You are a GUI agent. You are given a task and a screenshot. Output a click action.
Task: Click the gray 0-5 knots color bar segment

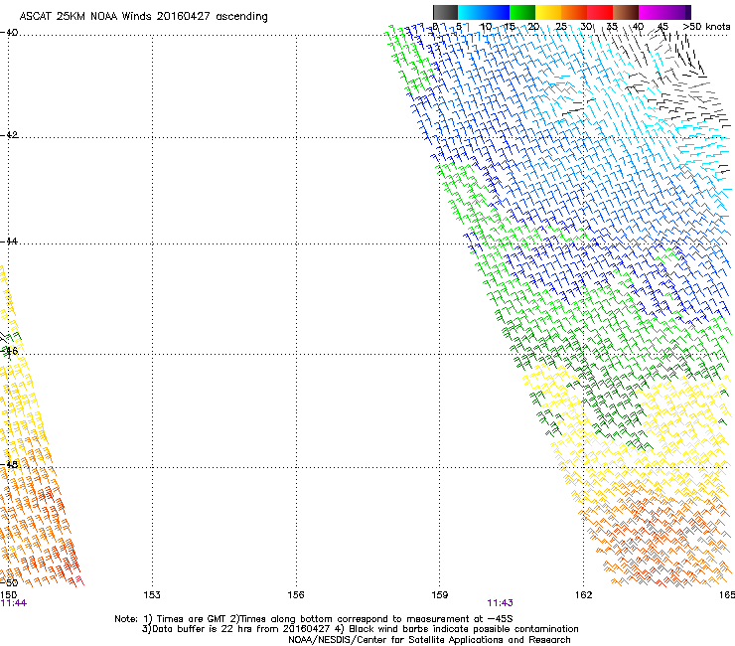445,12
